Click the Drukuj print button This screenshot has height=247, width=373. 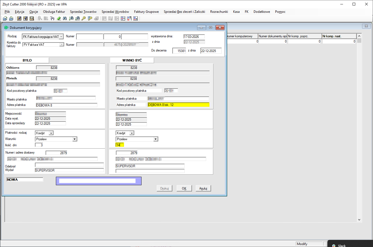coord(164,188)
